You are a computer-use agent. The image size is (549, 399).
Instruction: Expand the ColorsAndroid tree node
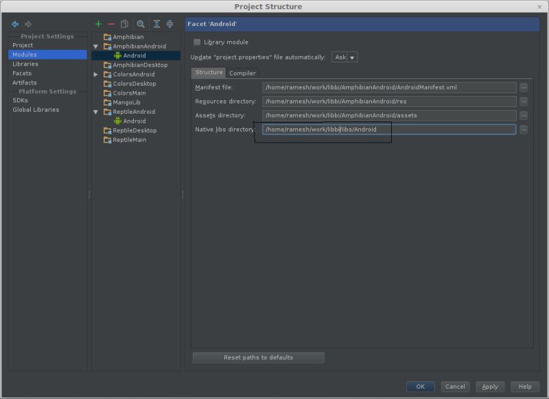95,75
